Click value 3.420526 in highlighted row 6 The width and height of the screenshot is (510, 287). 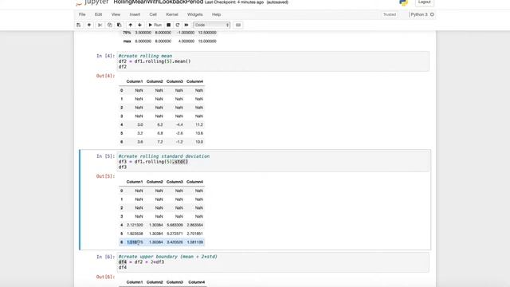coord(175,242)
